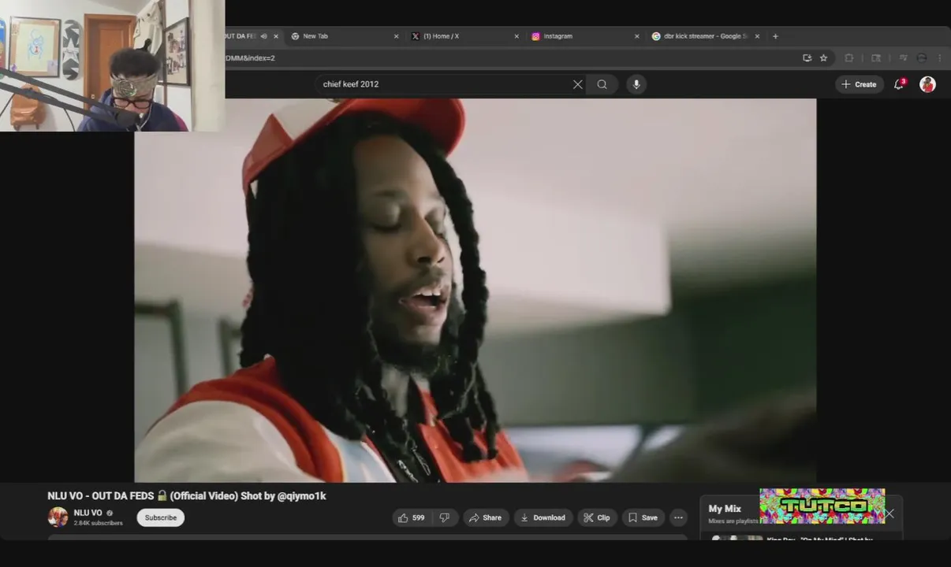Start voice search with microphone icon

click(636, 84)
